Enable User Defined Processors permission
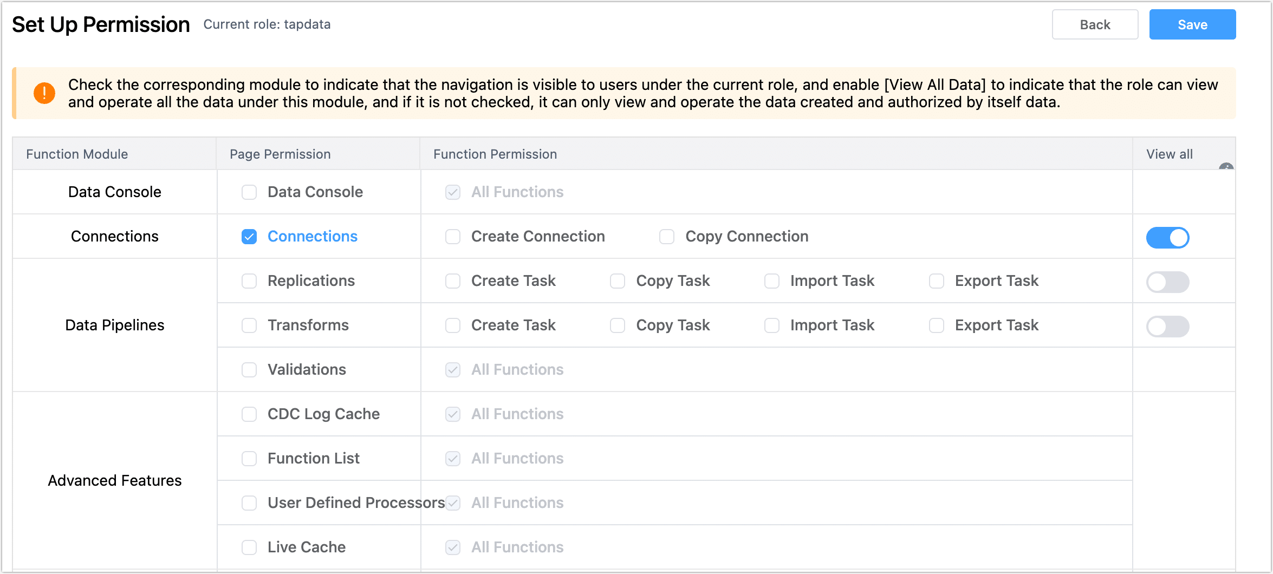This screenshot has height=574, width=1273. click(x=249, y=503)
